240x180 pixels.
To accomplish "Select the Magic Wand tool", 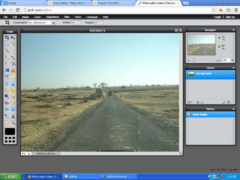I will pos(7,50).
